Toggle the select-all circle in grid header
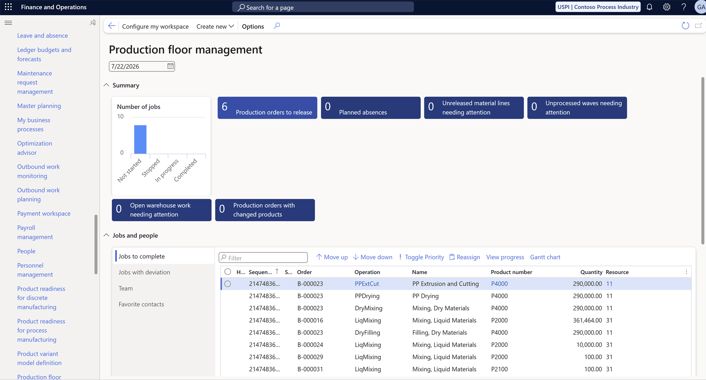This screenshot has width=706, height=380. coord(228,272)
